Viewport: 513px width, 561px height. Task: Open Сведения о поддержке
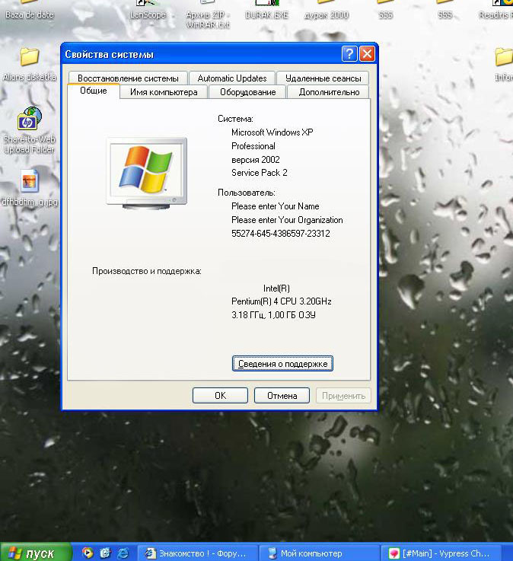(x=282, y=364)
